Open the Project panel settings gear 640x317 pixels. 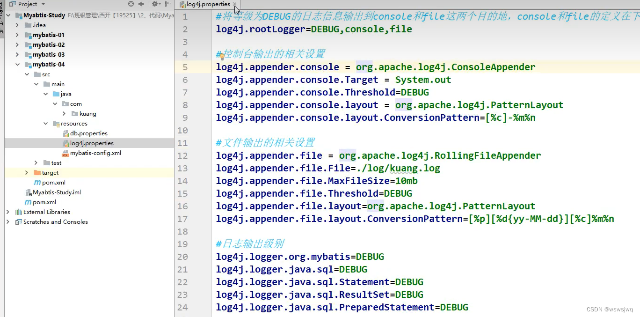(155, 4)
